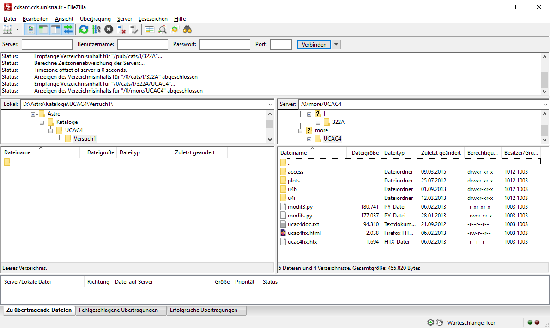
Task: Search files with the binoculars icon
Action: (187, 30)
